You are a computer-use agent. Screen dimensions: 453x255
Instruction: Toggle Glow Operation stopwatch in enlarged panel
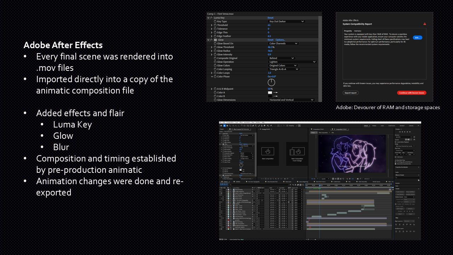(215, 62)
